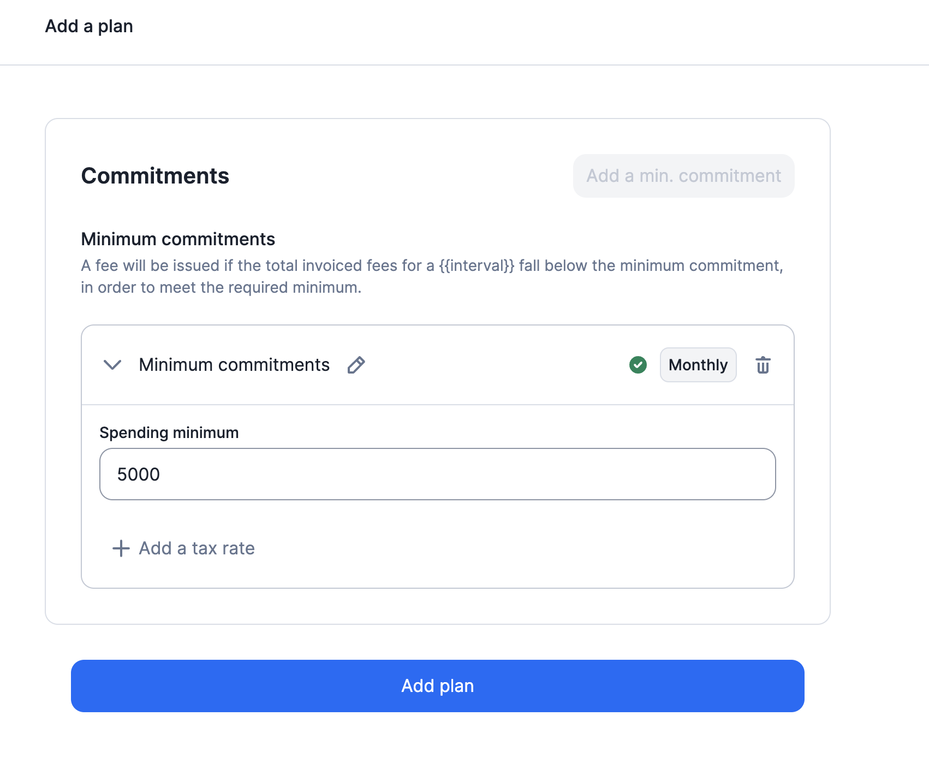
Task: Remove the Monthly commitment via trash can
Action: (x=763, y=365)
